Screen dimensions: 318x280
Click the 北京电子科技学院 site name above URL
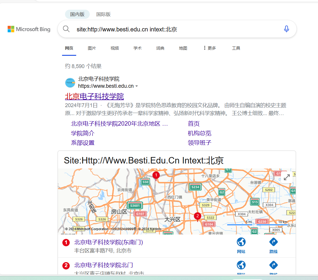(99, 79)
